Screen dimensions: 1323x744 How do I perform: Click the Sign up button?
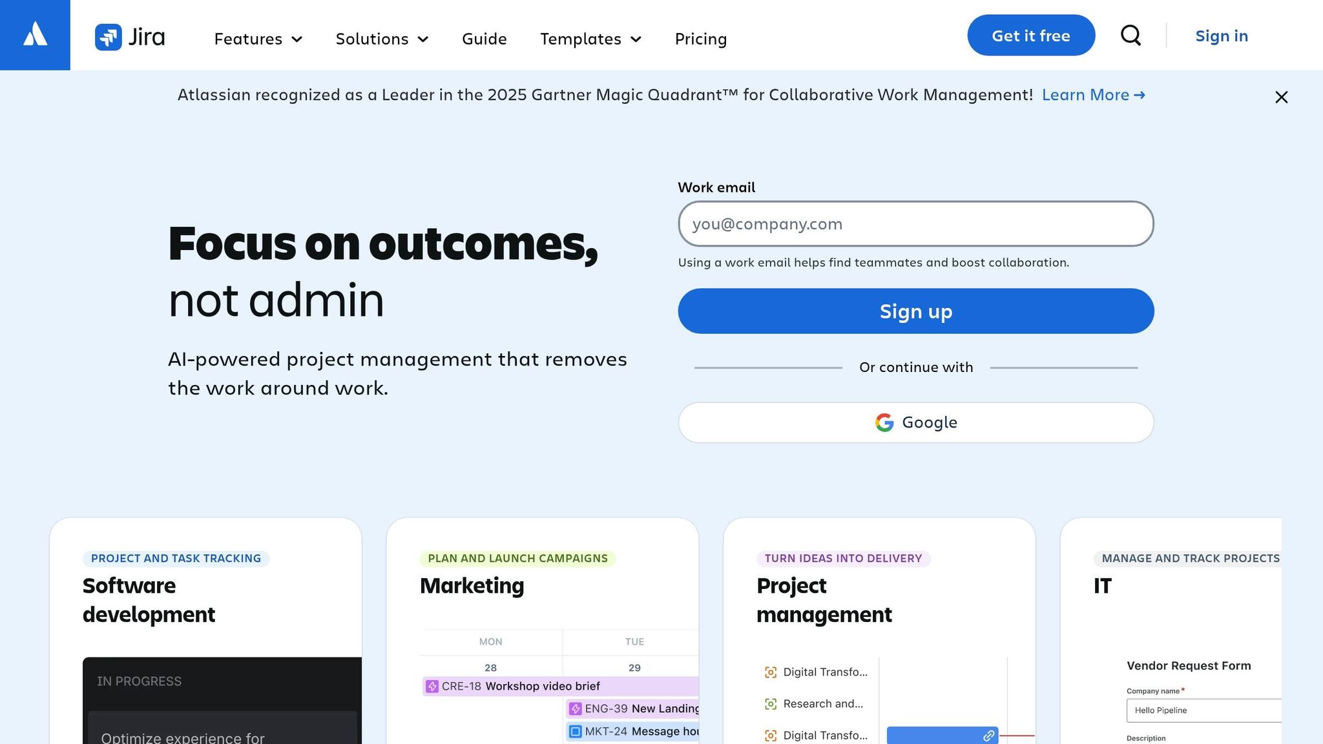pyautogui.click(x=915, y=311)
